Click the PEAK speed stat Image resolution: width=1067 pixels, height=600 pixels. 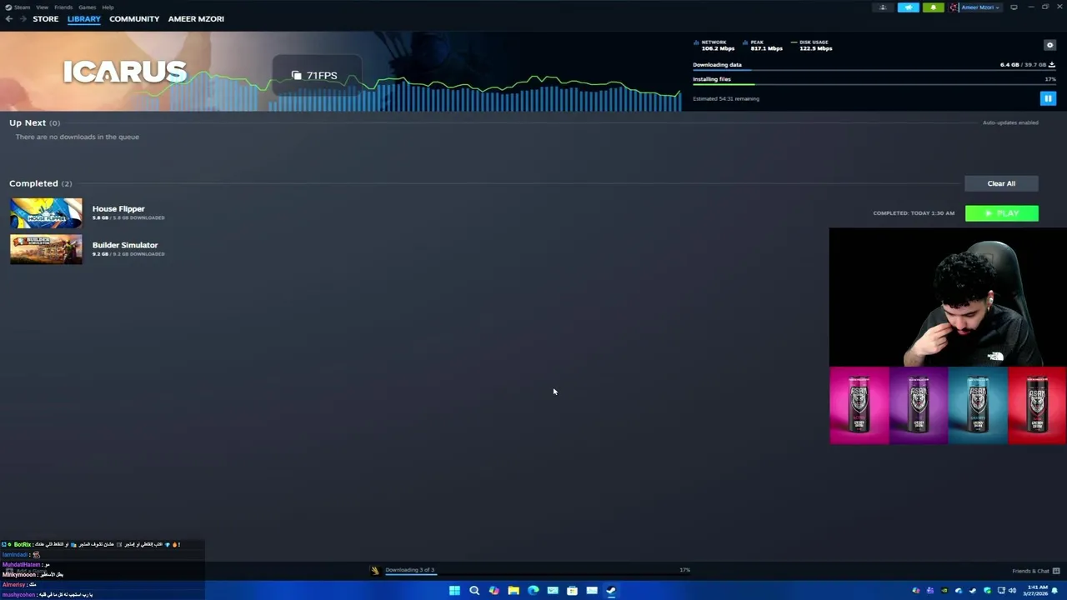pos(763,45)
